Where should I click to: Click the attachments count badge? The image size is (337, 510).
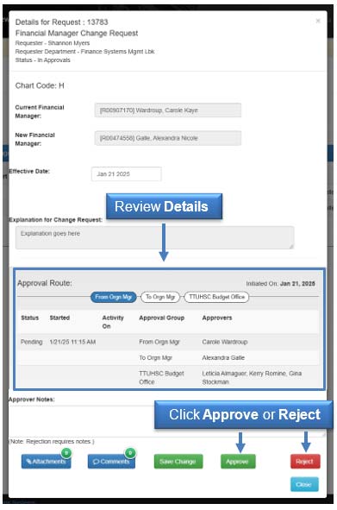66,452
